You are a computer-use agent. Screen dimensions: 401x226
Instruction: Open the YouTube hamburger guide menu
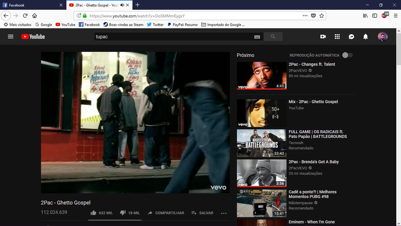tap(11, 37)
